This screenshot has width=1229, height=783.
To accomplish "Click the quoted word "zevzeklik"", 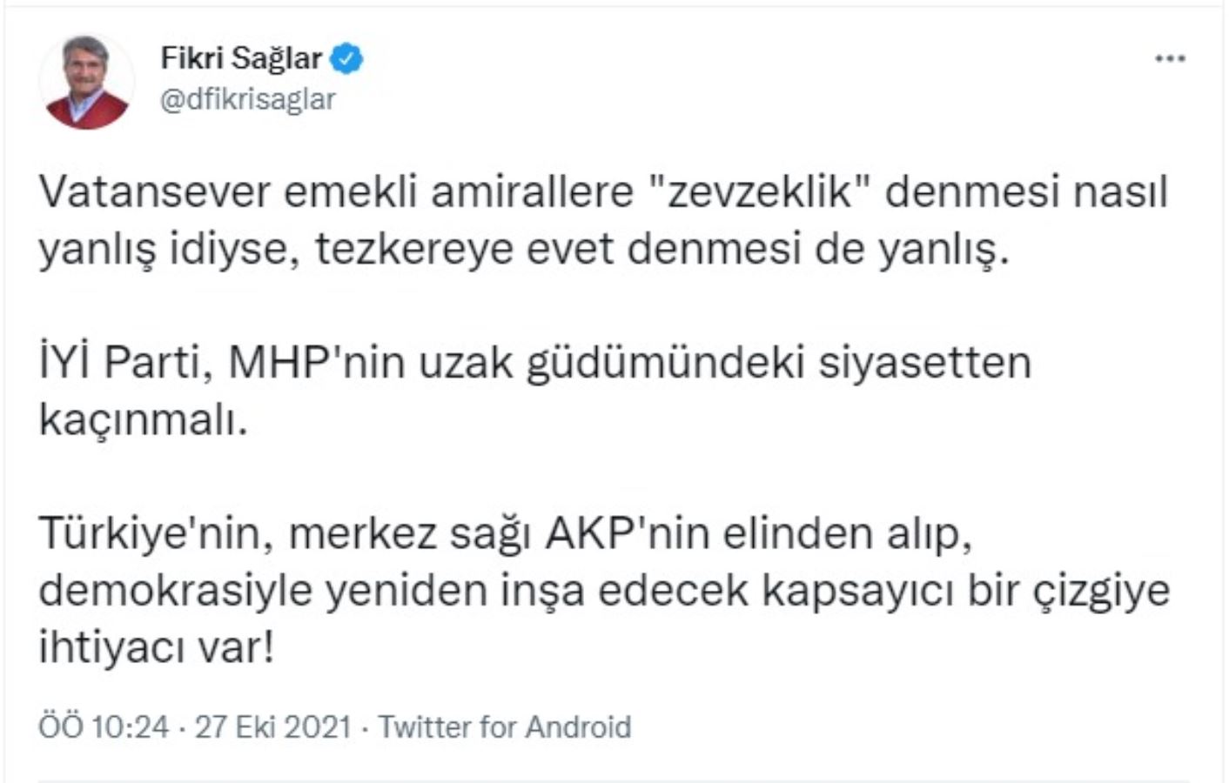I will [758, 192].
